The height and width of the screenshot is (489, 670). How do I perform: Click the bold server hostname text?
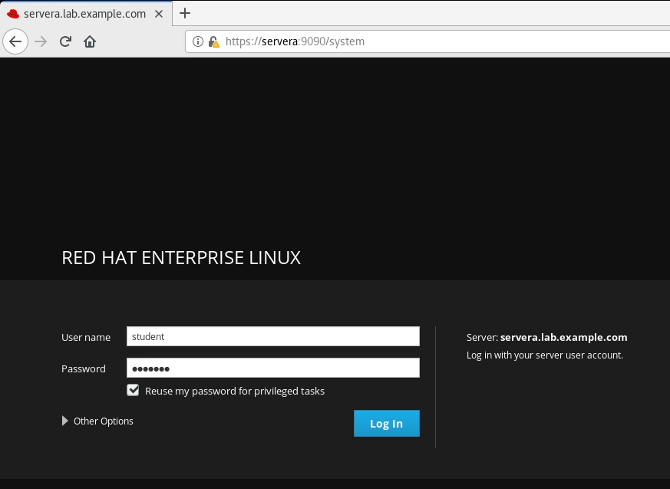tap(563, 337)
